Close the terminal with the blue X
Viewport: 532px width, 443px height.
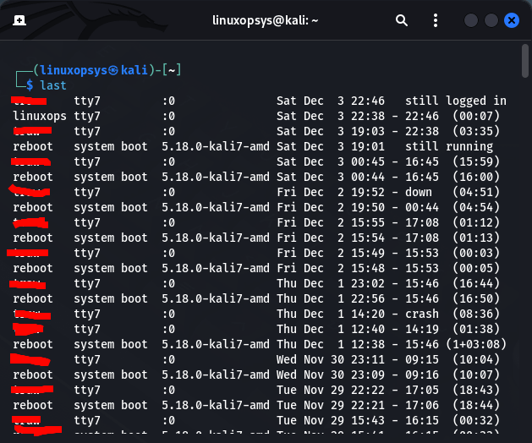[x=512, y=20]
